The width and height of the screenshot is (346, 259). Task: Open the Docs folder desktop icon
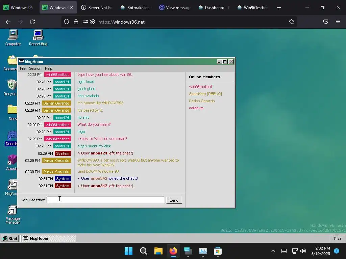[x=12, y=113]
